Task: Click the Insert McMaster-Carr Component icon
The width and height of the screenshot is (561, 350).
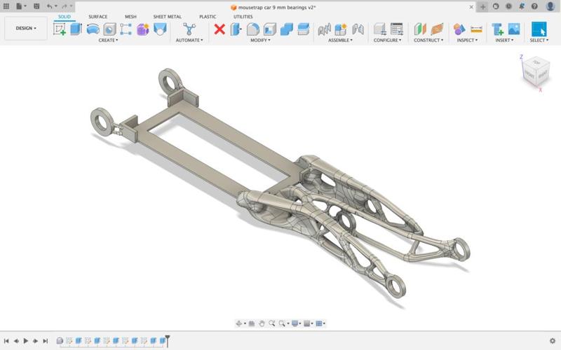Action: 497,29
